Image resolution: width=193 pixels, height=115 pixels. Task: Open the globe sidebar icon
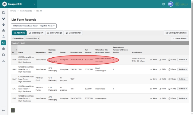(4, 49)
